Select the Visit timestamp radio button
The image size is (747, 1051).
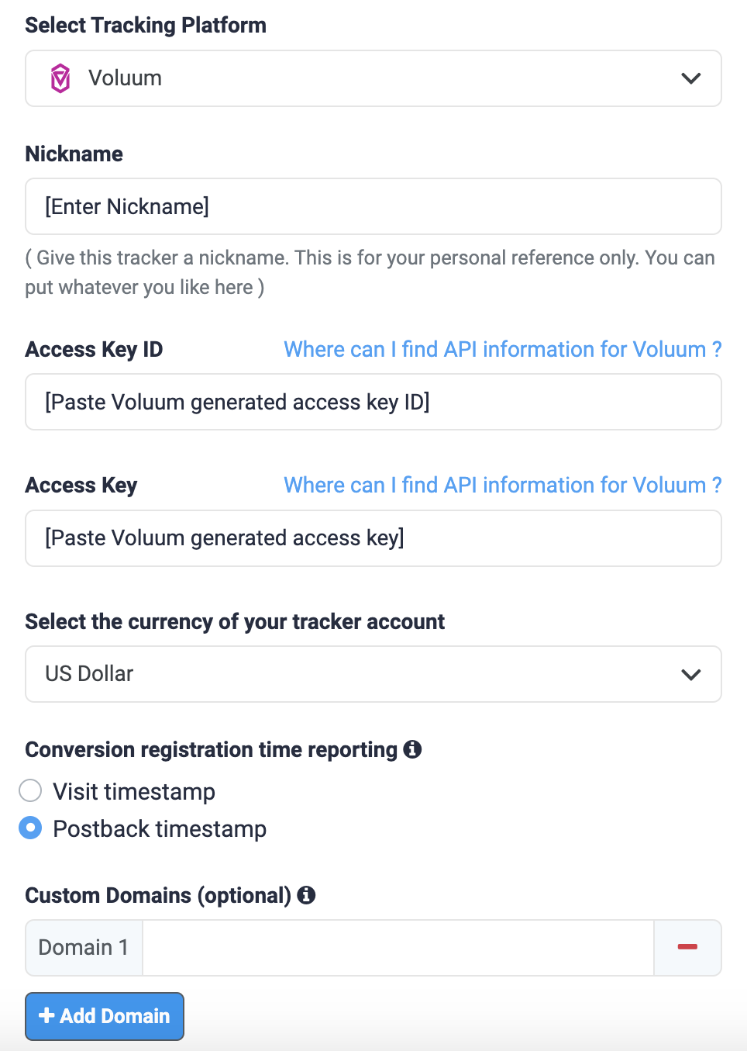pos(30,790)
